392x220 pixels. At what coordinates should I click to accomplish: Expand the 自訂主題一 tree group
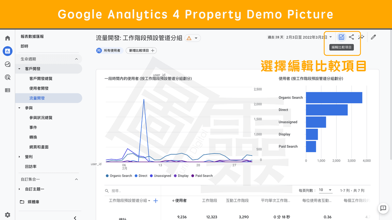click(x=19, y=189)
